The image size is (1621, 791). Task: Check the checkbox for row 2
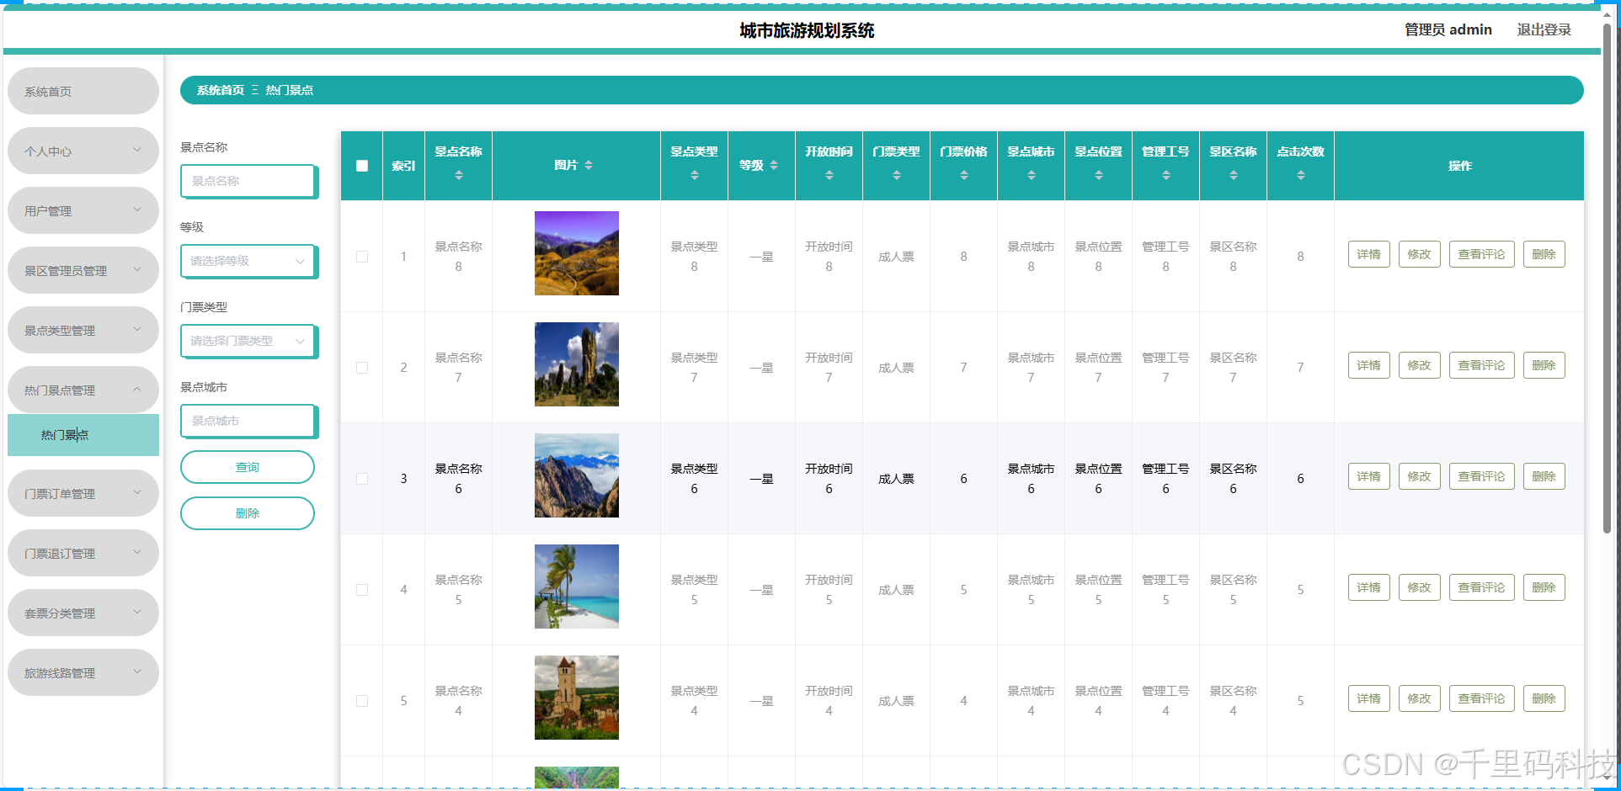pyautogui.click(x=362, y=368)
